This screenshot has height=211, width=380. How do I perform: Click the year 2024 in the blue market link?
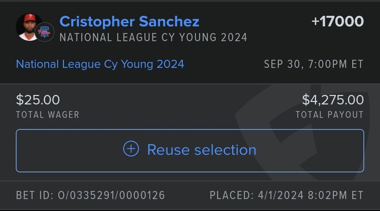tap(170, 64)
